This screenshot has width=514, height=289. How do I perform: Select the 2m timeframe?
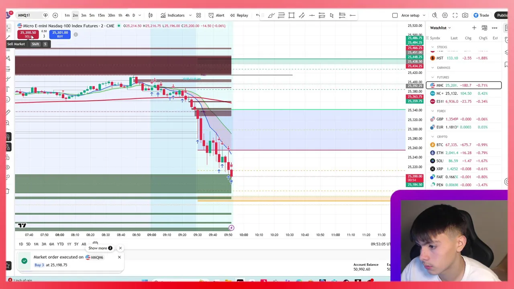pyautogui.click(x=75, y=15)
